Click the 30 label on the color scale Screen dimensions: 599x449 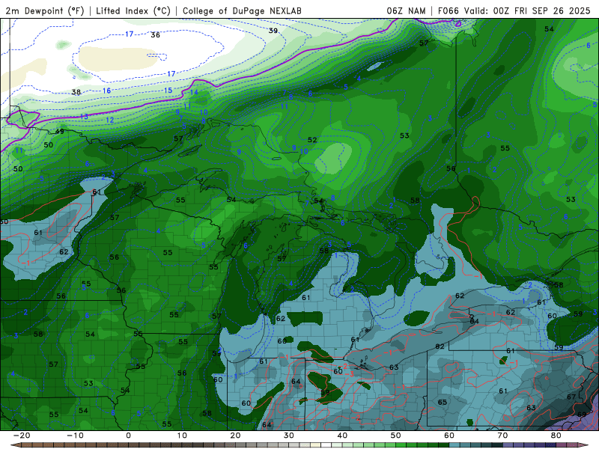pos(289,436)
